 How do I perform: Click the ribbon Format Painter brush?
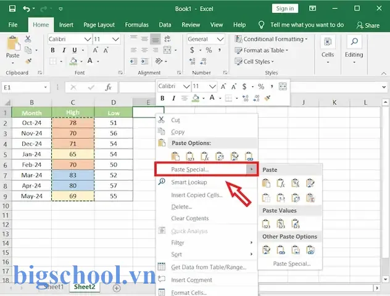click(28, 61)
